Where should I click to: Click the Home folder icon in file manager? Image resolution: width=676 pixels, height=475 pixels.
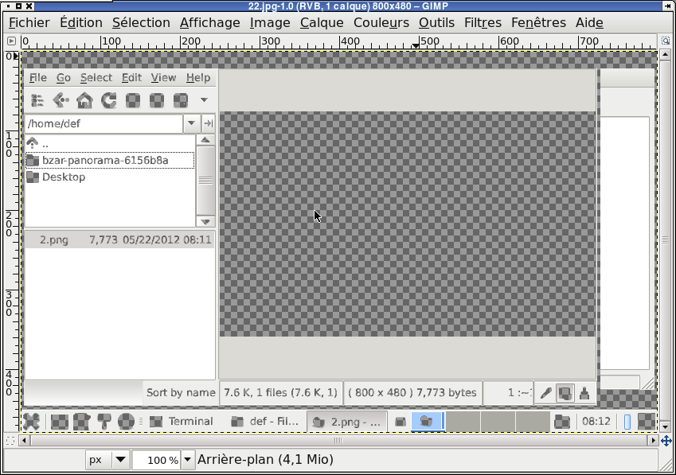pyautogui.click(x=84, y=100)
